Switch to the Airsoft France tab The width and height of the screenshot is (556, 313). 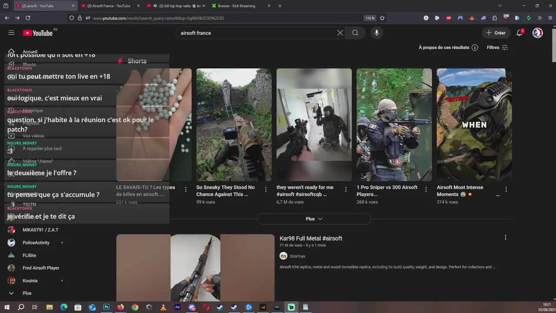[x=111, y=6]
